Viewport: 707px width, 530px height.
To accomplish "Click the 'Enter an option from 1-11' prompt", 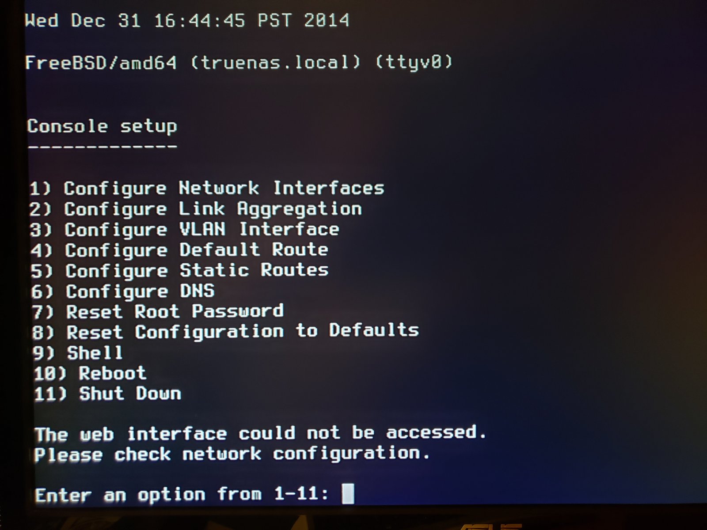I will [182, 495].
